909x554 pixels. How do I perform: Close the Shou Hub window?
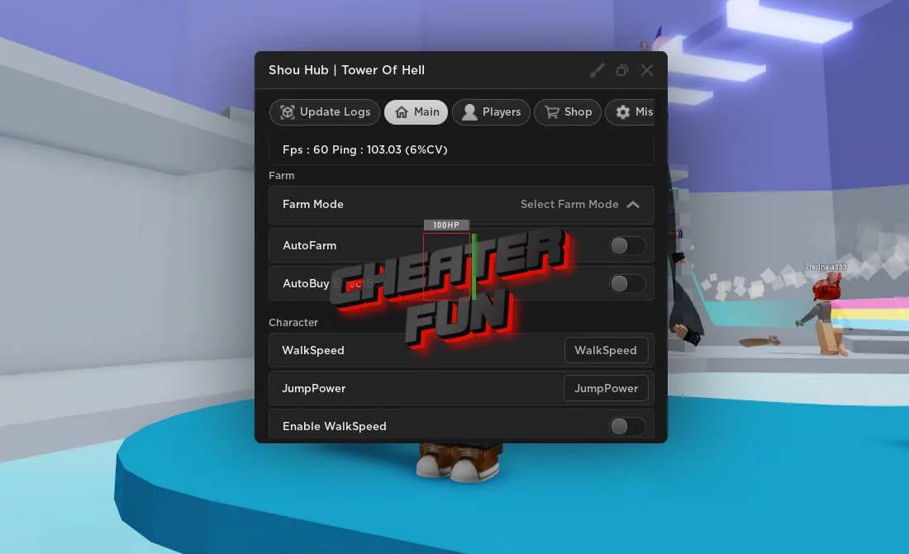(647, 70)
